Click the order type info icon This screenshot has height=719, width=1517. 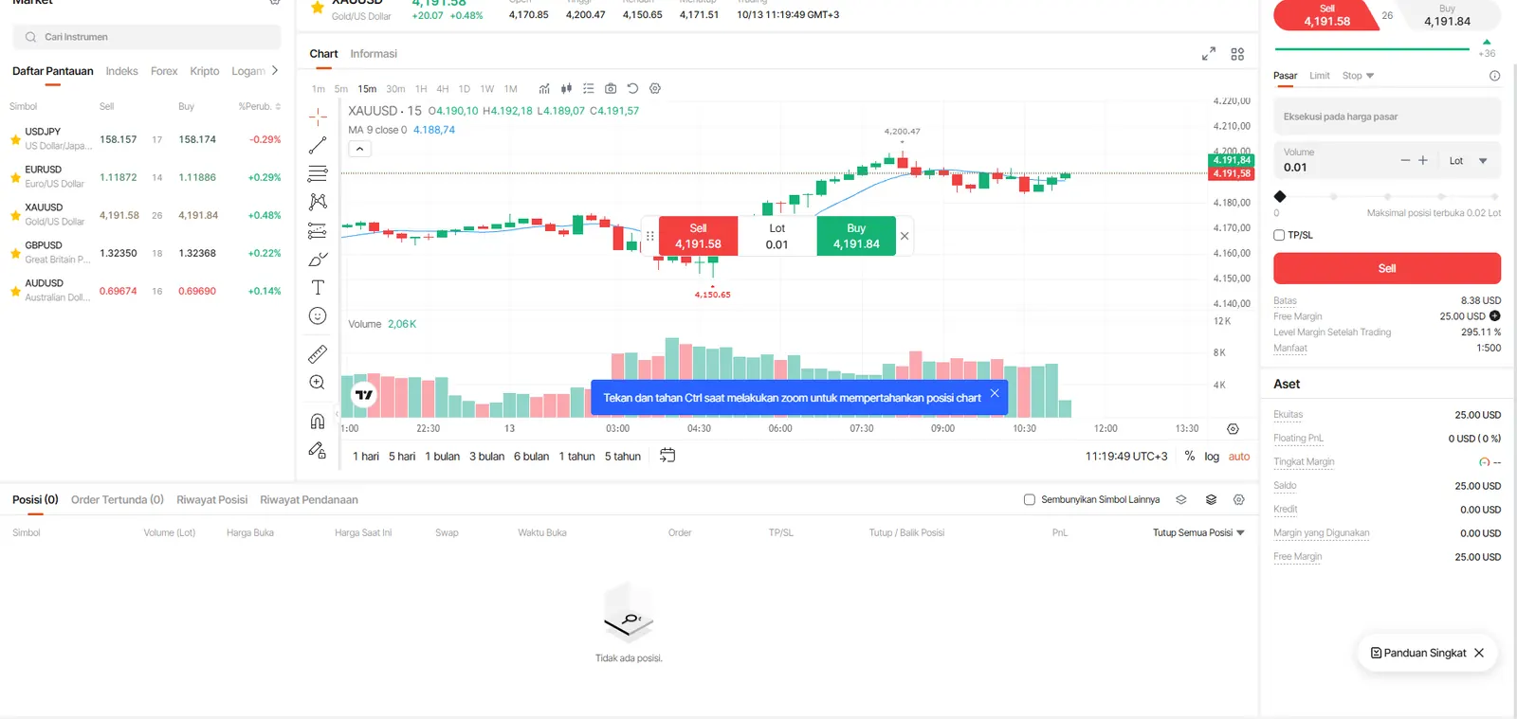[x=1494, y=76]
